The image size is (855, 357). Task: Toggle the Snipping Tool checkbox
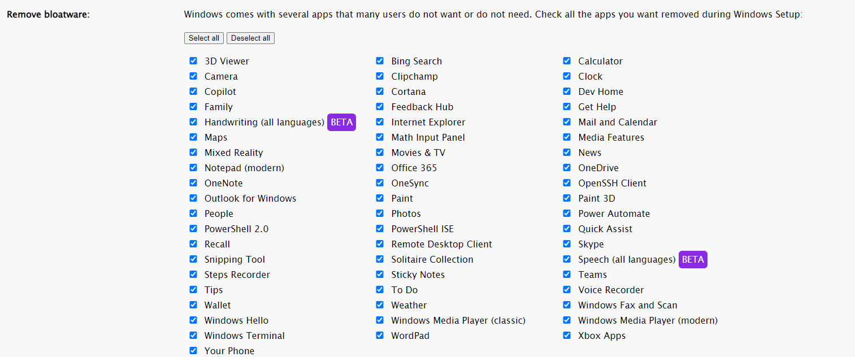pos(193,259)
